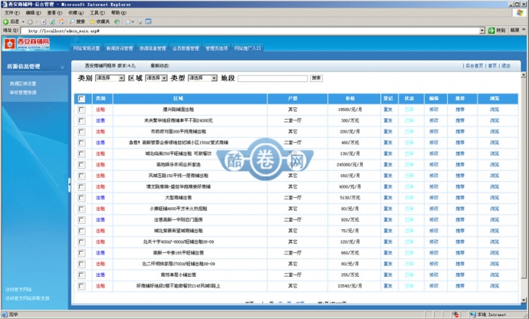Open the Back button history dropdown arrow
Viewport: 529px width, 319px height.
[x=23, y=22]
